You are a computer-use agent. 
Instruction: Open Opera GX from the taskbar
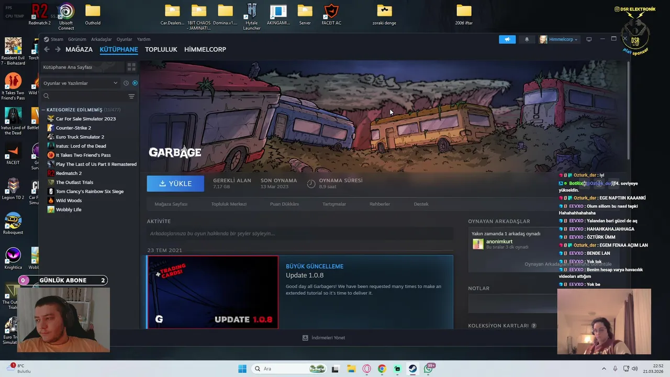pos(366,369)
